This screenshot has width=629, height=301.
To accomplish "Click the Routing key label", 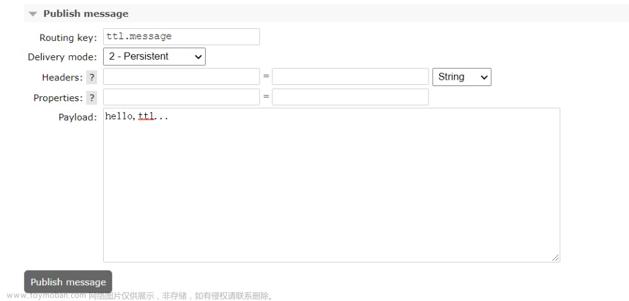I will coord(68,38).
